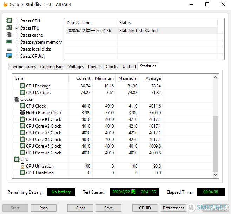The width and height of the screenshot is (231, 214).
Task: Click the CPU Package average value 78.24
Action: tap(156, 86)
